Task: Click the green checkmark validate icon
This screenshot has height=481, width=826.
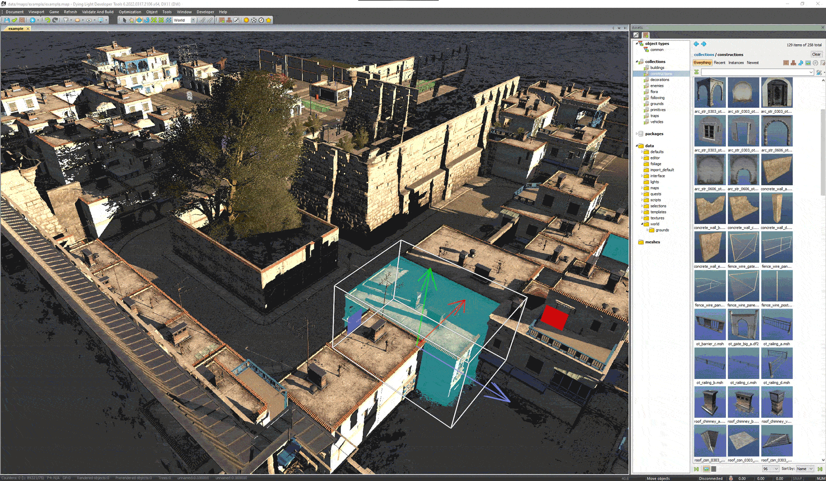Action: click(x=15, y=20)
